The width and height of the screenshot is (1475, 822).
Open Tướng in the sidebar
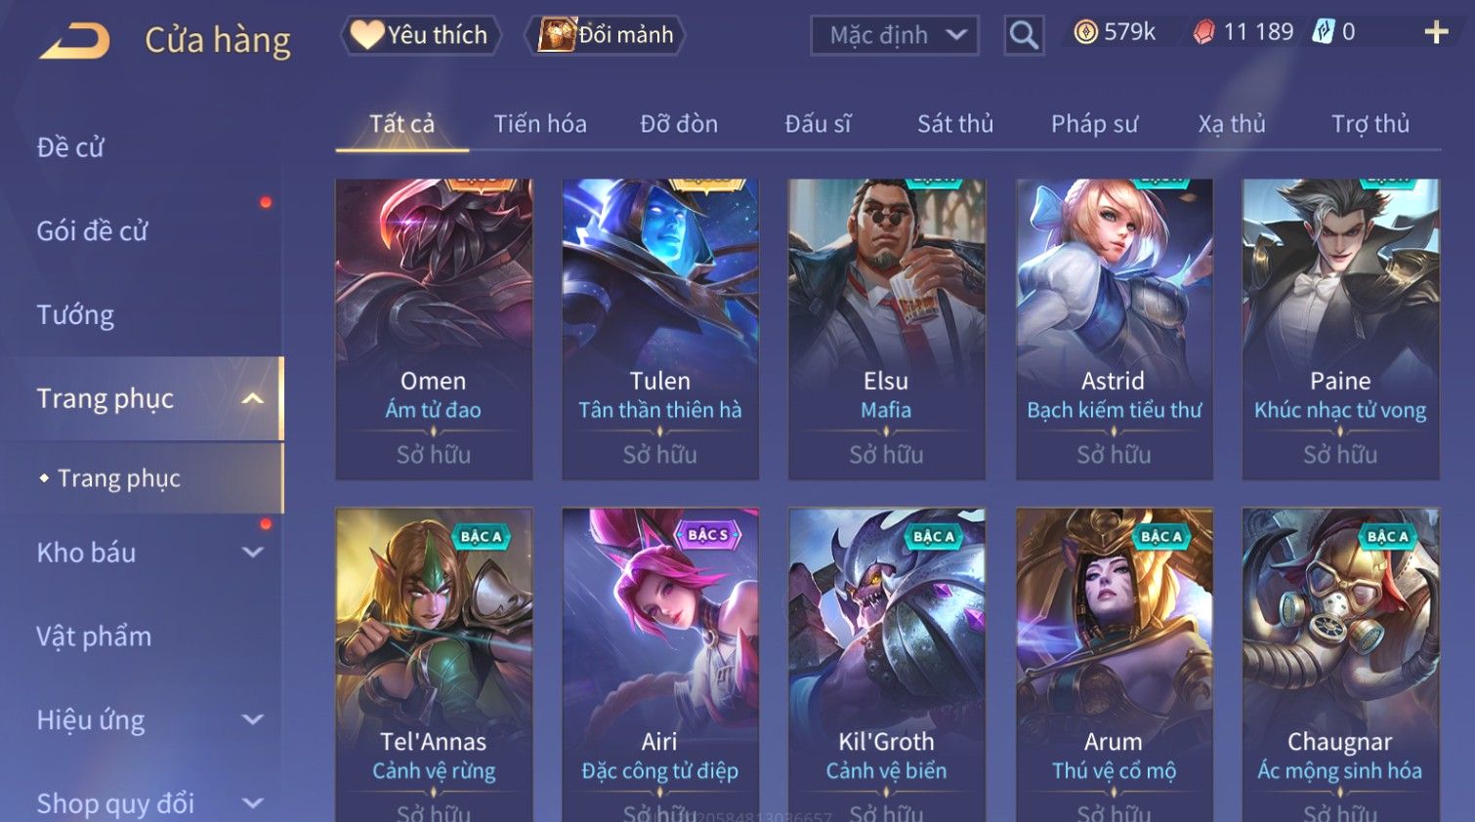[x=75, y=315]
